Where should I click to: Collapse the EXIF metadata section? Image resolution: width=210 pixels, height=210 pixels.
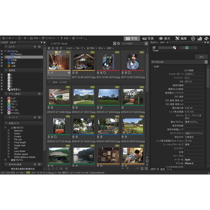(152, 66)
